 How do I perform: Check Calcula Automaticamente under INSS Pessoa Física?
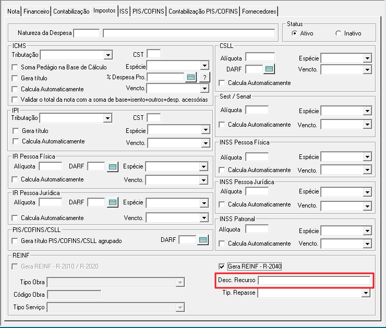pos(222,170)
